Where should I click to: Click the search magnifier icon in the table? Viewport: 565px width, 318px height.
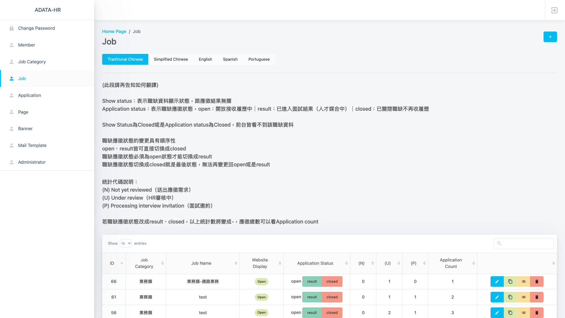click(x=499, y=244)
